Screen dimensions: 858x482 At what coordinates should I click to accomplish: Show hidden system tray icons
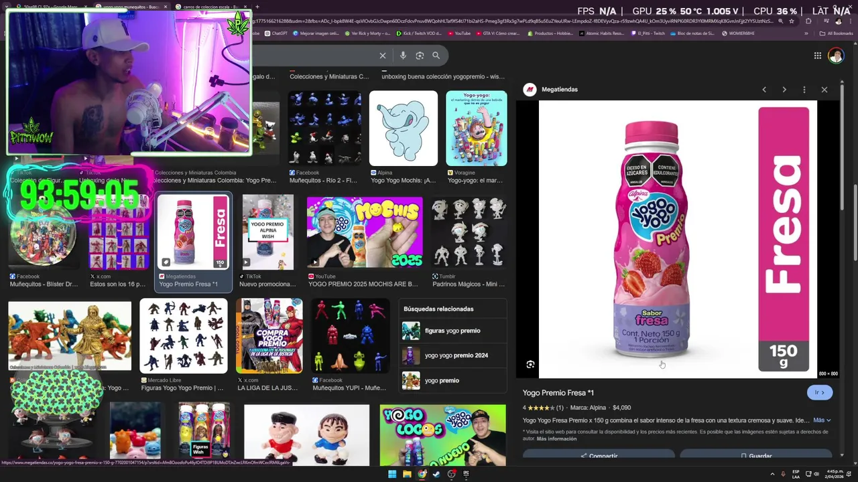tap(772, 474)
